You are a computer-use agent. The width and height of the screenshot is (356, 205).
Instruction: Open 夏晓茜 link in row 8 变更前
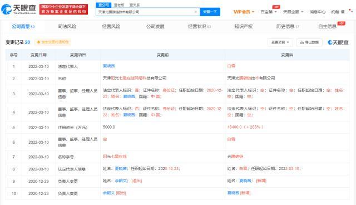(x=121, y=168)
